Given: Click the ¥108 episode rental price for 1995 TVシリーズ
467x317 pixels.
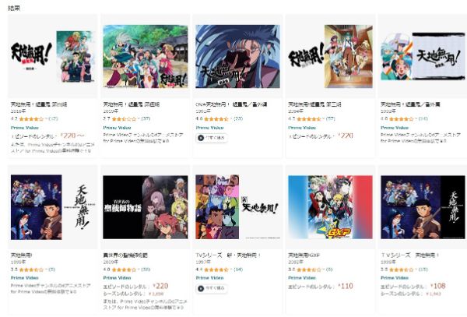Looking at the screenshot, I should point(437,286).
